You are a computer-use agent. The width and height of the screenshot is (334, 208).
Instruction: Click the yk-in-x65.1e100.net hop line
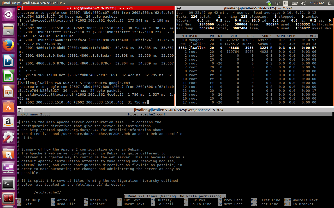[x=96, y=75]
